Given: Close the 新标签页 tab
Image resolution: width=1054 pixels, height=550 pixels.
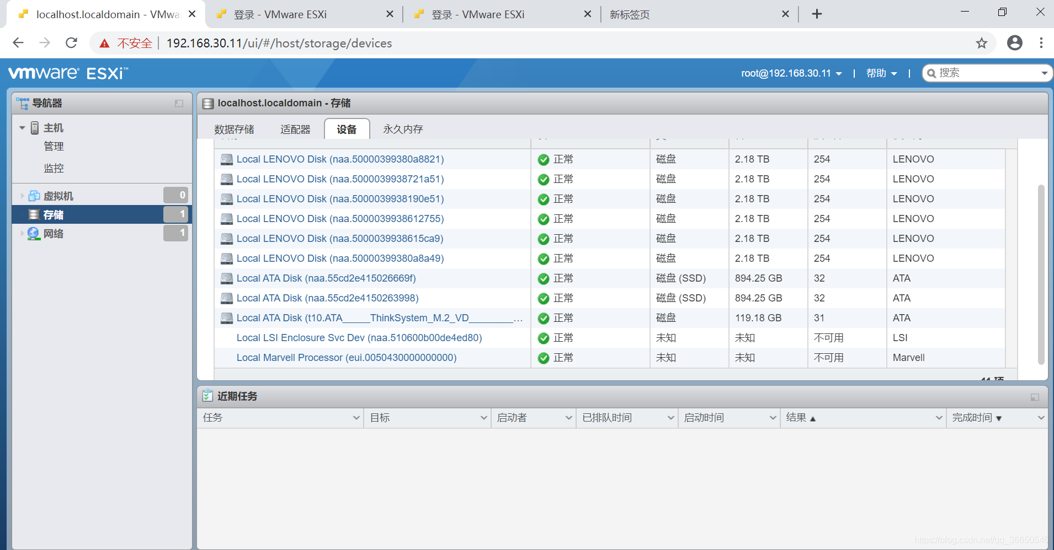Looking at the screenshot, I should point(785,14).
